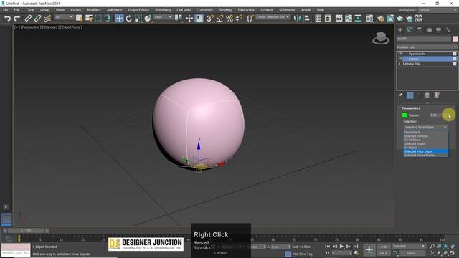Activate the Select Object tool

pyautogui.click(x=79, y=19)
